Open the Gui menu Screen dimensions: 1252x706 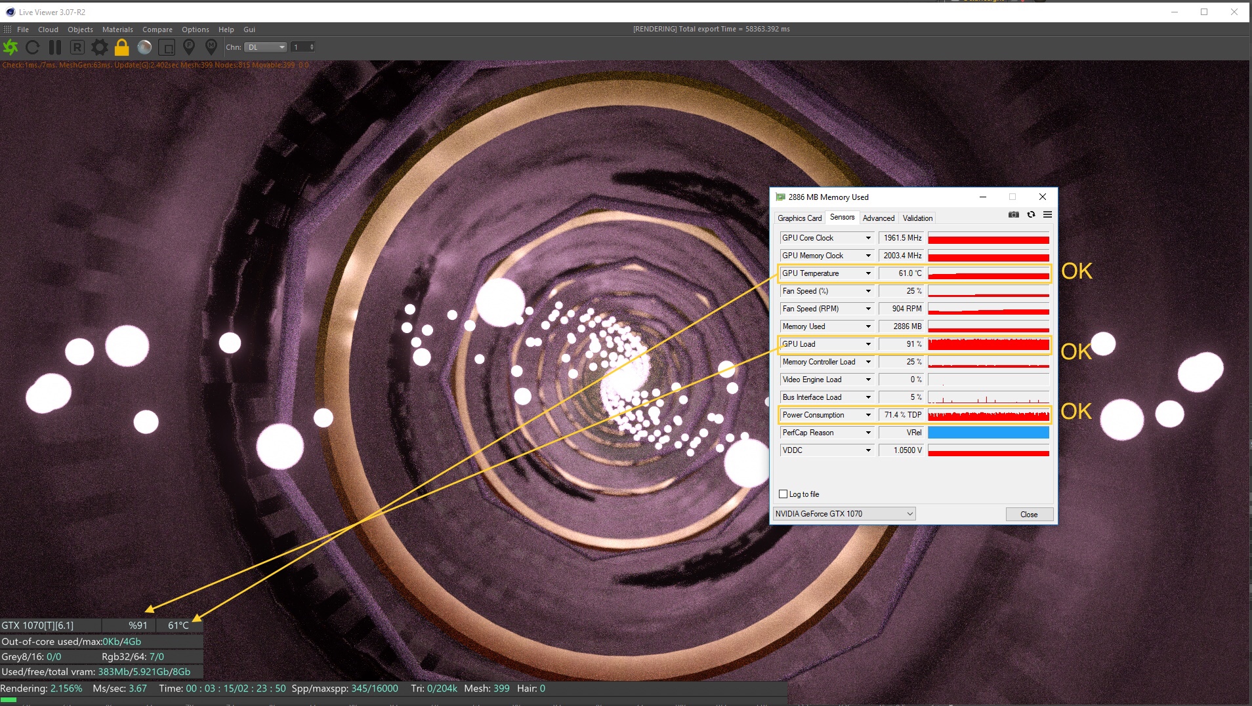tap(249, 29)
